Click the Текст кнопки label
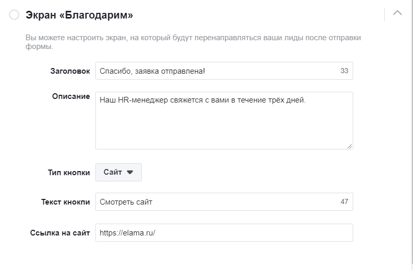 [65, 202]
